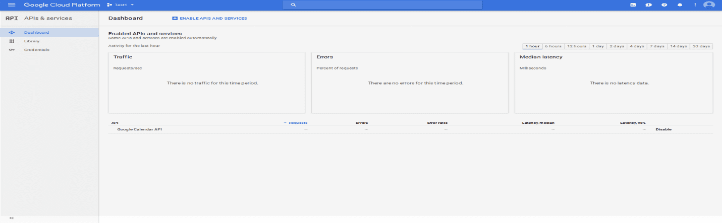Select the 2 days time range
The height and width of the screenshot is (223, 722).
click(x=617, y=46)
